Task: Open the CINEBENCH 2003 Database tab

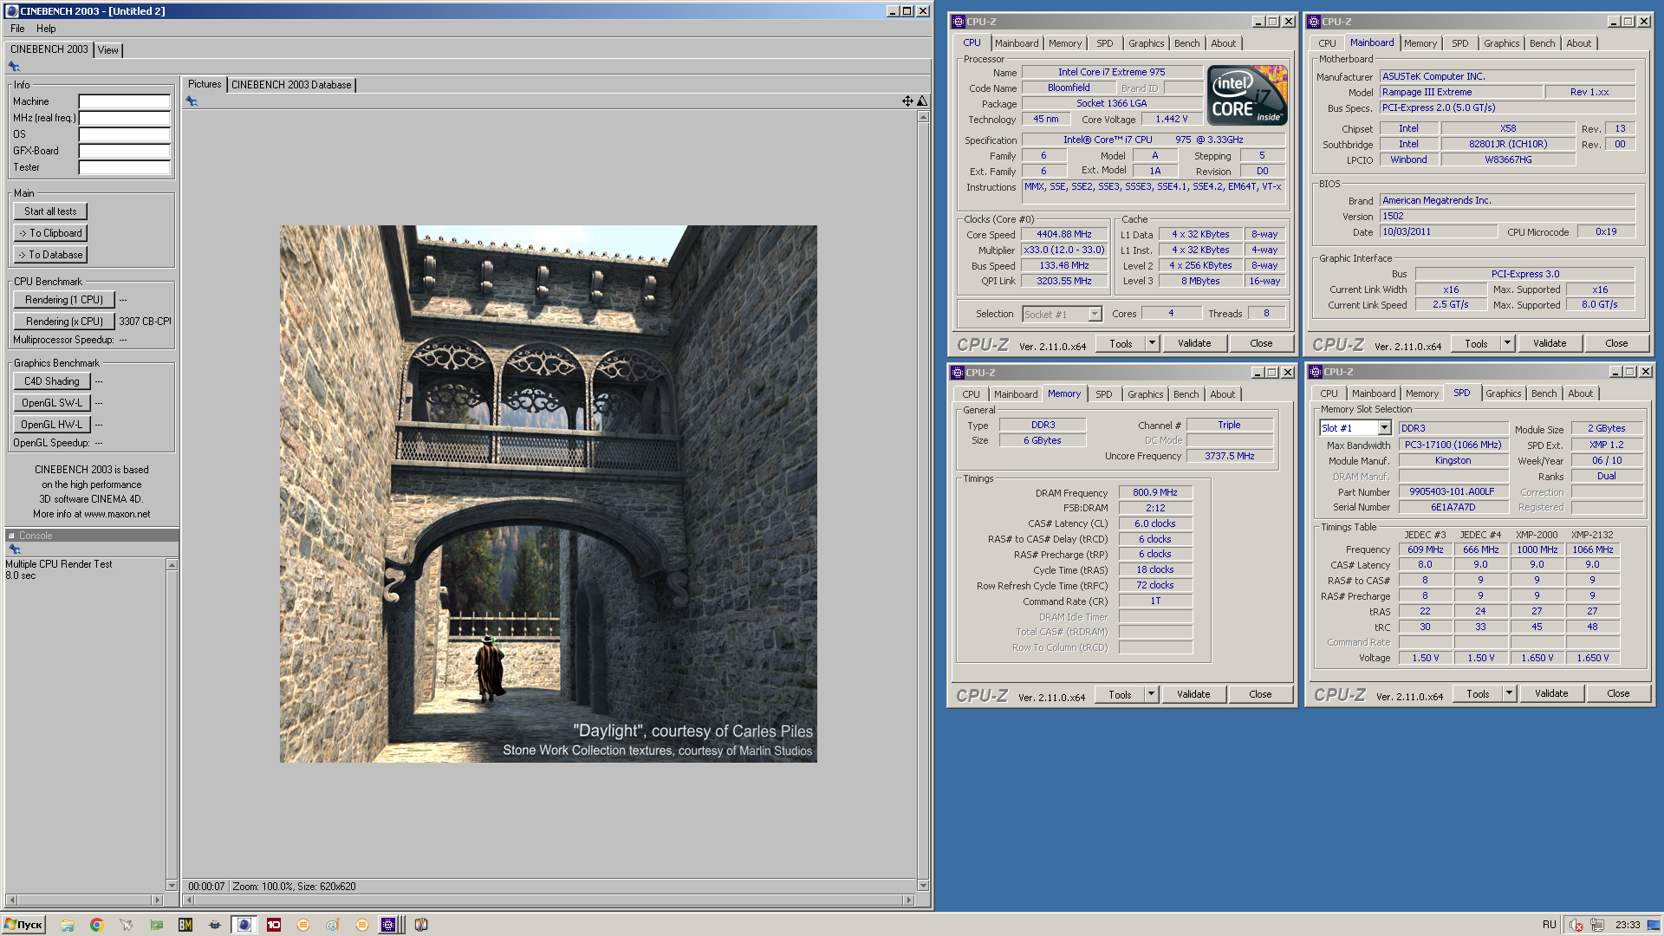Action: [291, 85]
